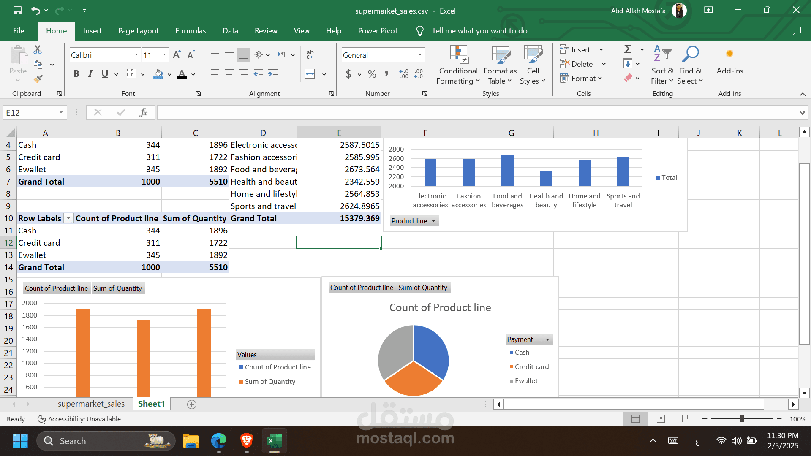
Task: Click the Name Box showing E12
Action: [30, 113]
